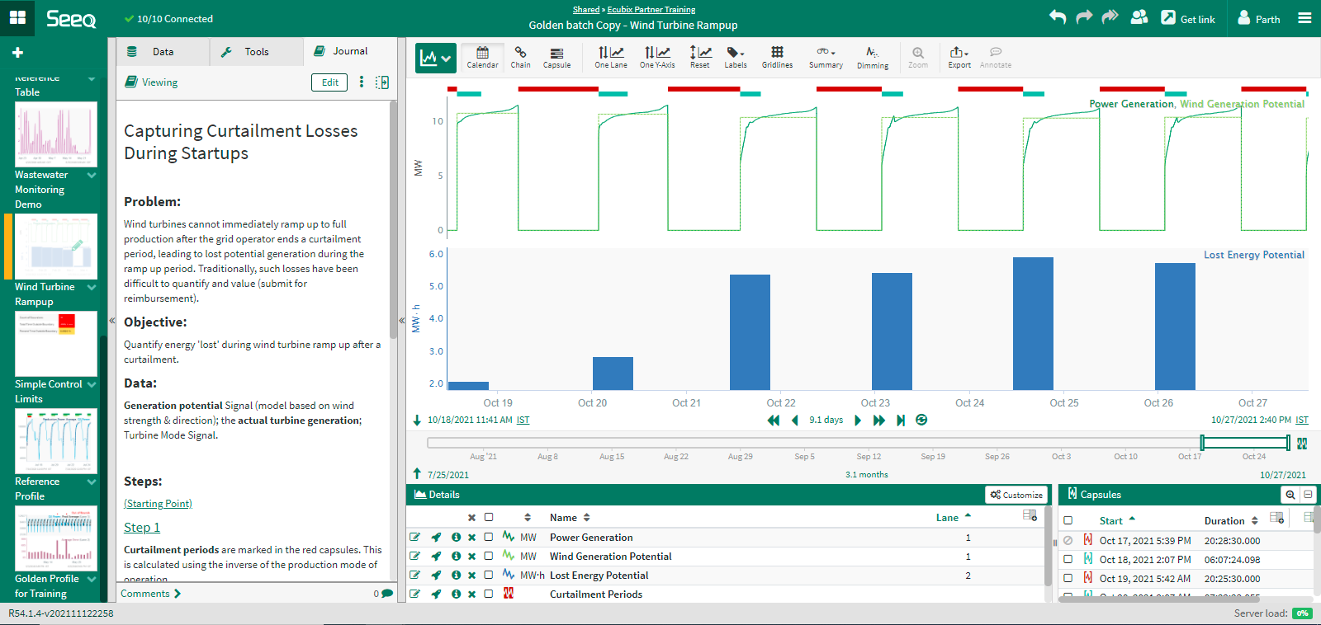Toggle Gridlines on the chart
The height and width of the screenshot is (625, 1321).
(x=777, y=57)
